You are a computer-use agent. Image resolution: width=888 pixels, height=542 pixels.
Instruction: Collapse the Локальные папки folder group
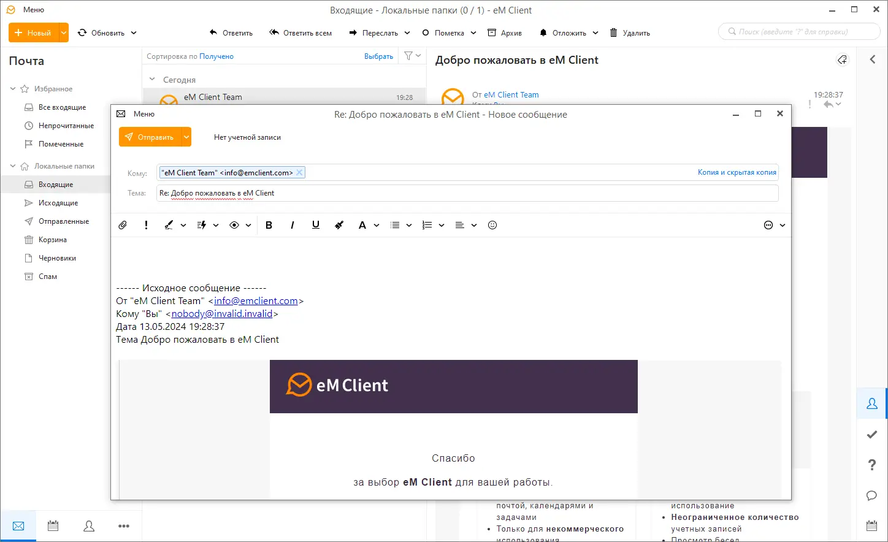click(13, 166)
